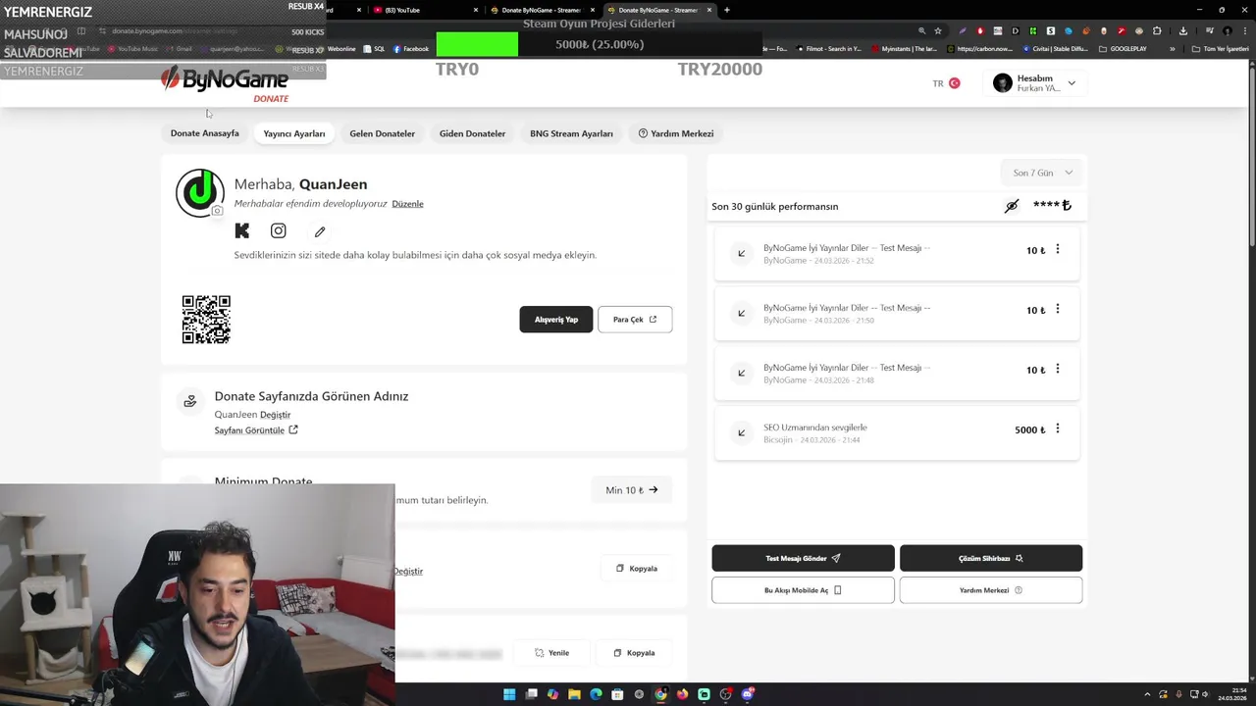Open File Explorer from the taskbar
The height and width of the screenshot is (706, 1256).
tap(574, 694)
